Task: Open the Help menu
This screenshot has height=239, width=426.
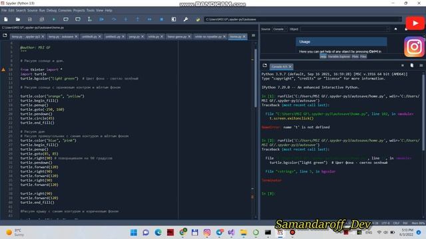Action: tap(108, 11)
